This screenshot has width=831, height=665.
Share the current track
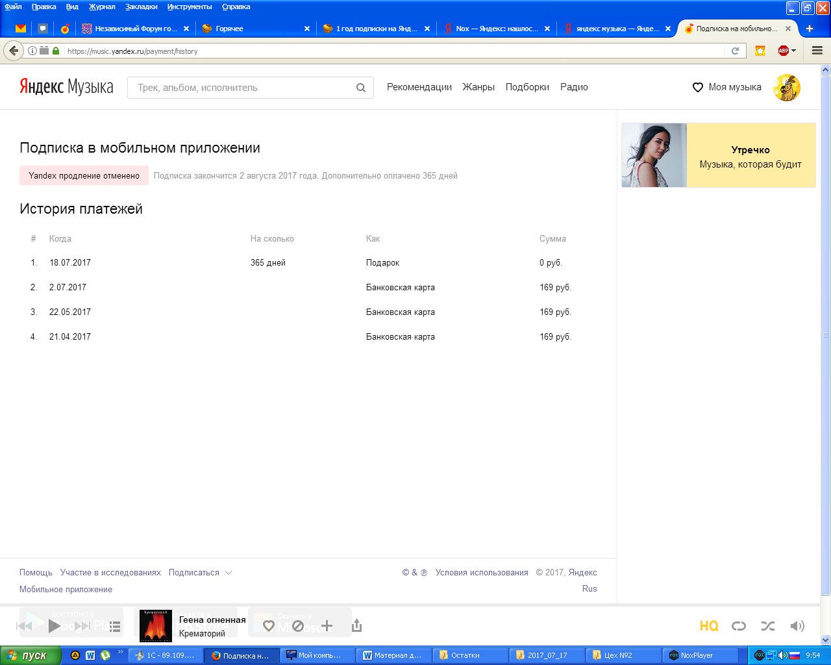tap(356, 625)
